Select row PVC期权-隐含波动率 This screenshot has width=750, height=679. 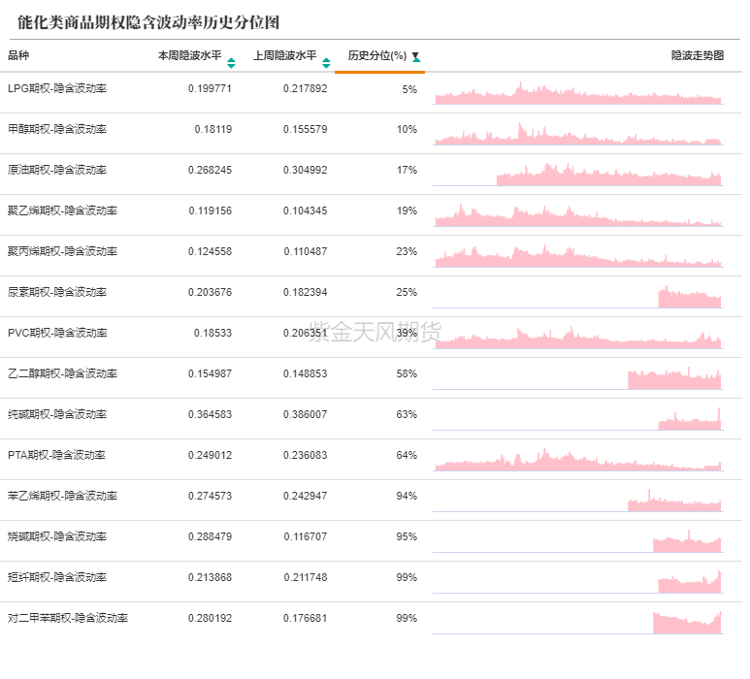(x=372, y=337)
